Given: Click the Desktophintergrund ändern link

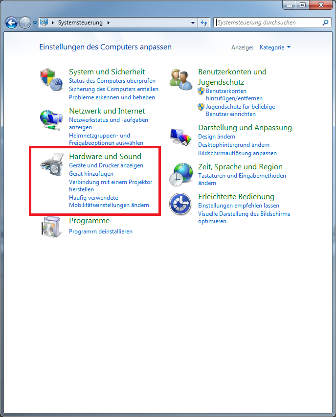Looking at the screenshot, I should coord(234,145).
